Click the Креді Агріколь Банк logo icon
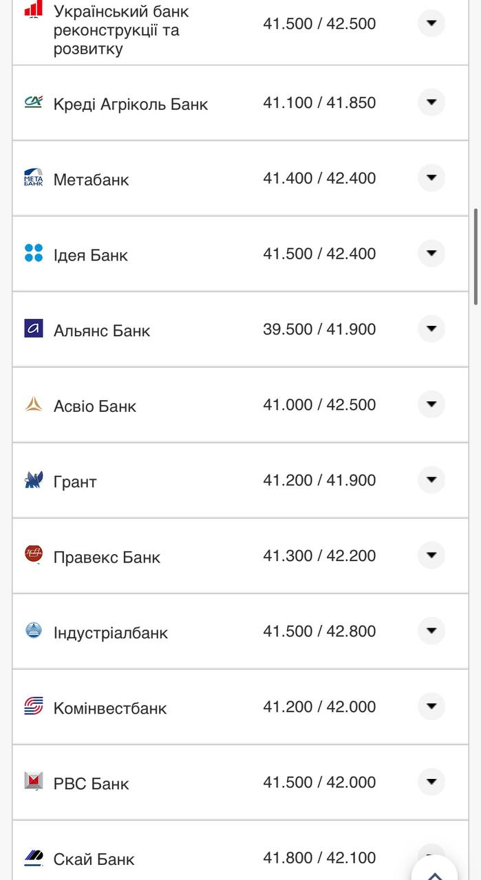The width and height of the screenshot is (481, 880). [33, 102]
